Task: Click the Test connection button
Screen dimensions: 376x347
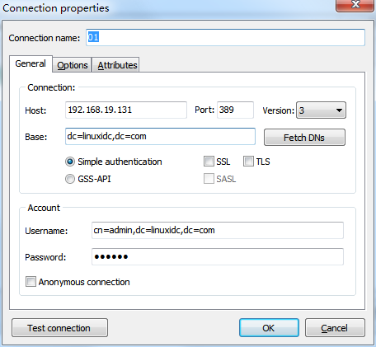Action: click(x=59, y=328)
